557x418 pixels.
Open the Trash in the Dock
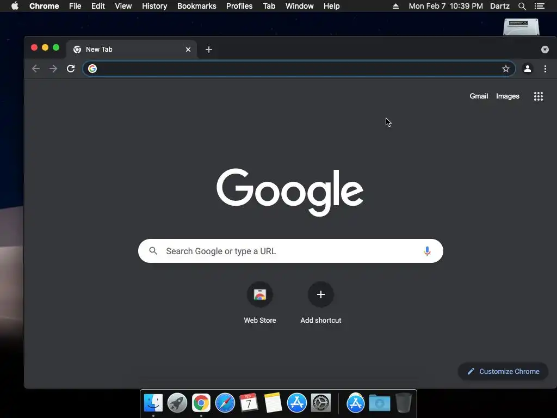404,403
